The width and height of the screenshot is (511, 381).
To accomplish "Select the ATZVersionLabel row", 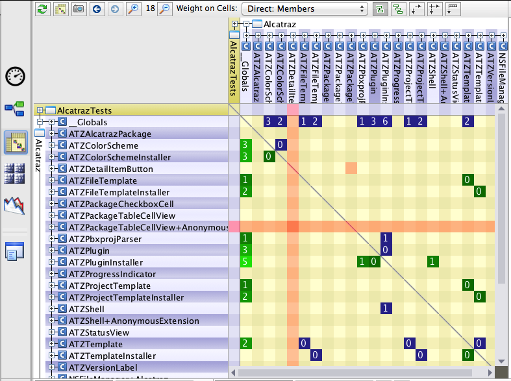I will (x=136, y=367).
